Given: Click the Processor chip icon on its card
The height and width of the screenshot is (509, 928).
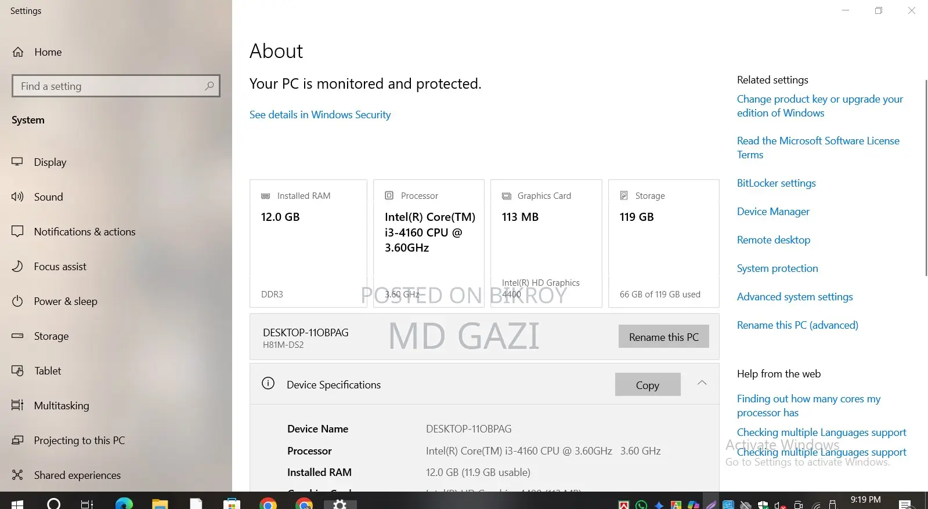Looking at the screenshot, I should tap(389, 195).
